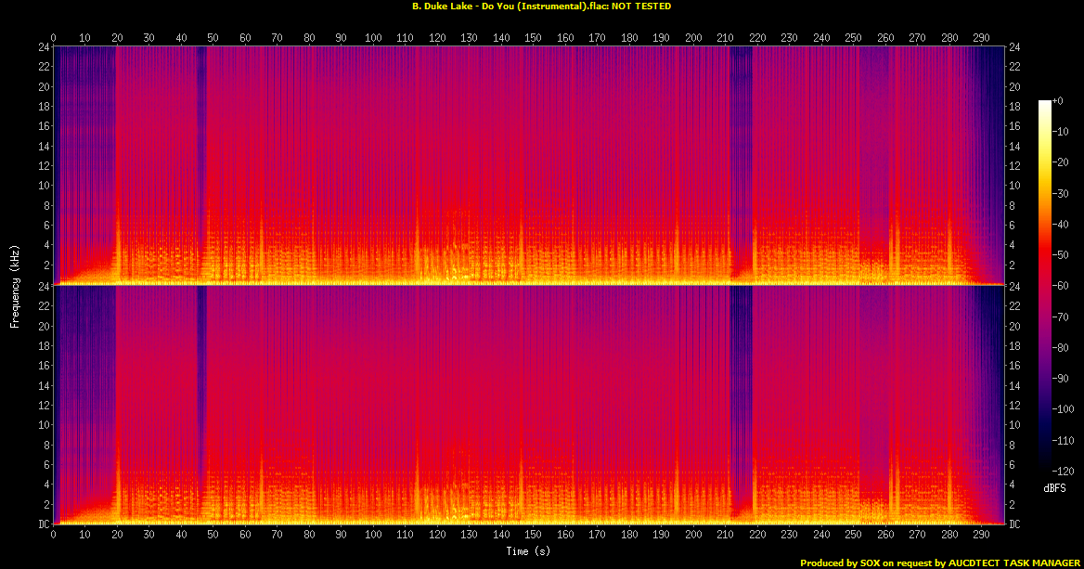1084x569 pixels.
Task: Click the '-110' value on the dBFS scale
Action: (1064, 440)
